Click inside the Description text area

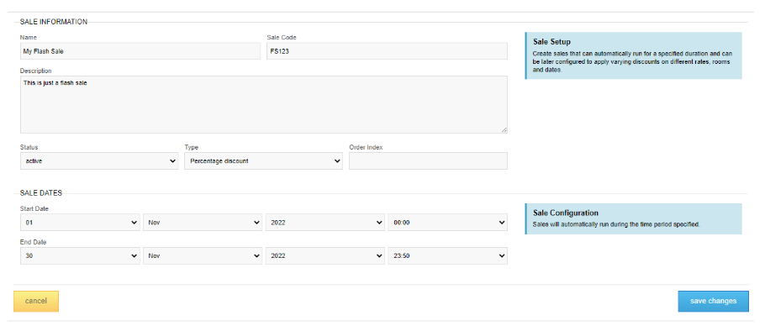263,104
